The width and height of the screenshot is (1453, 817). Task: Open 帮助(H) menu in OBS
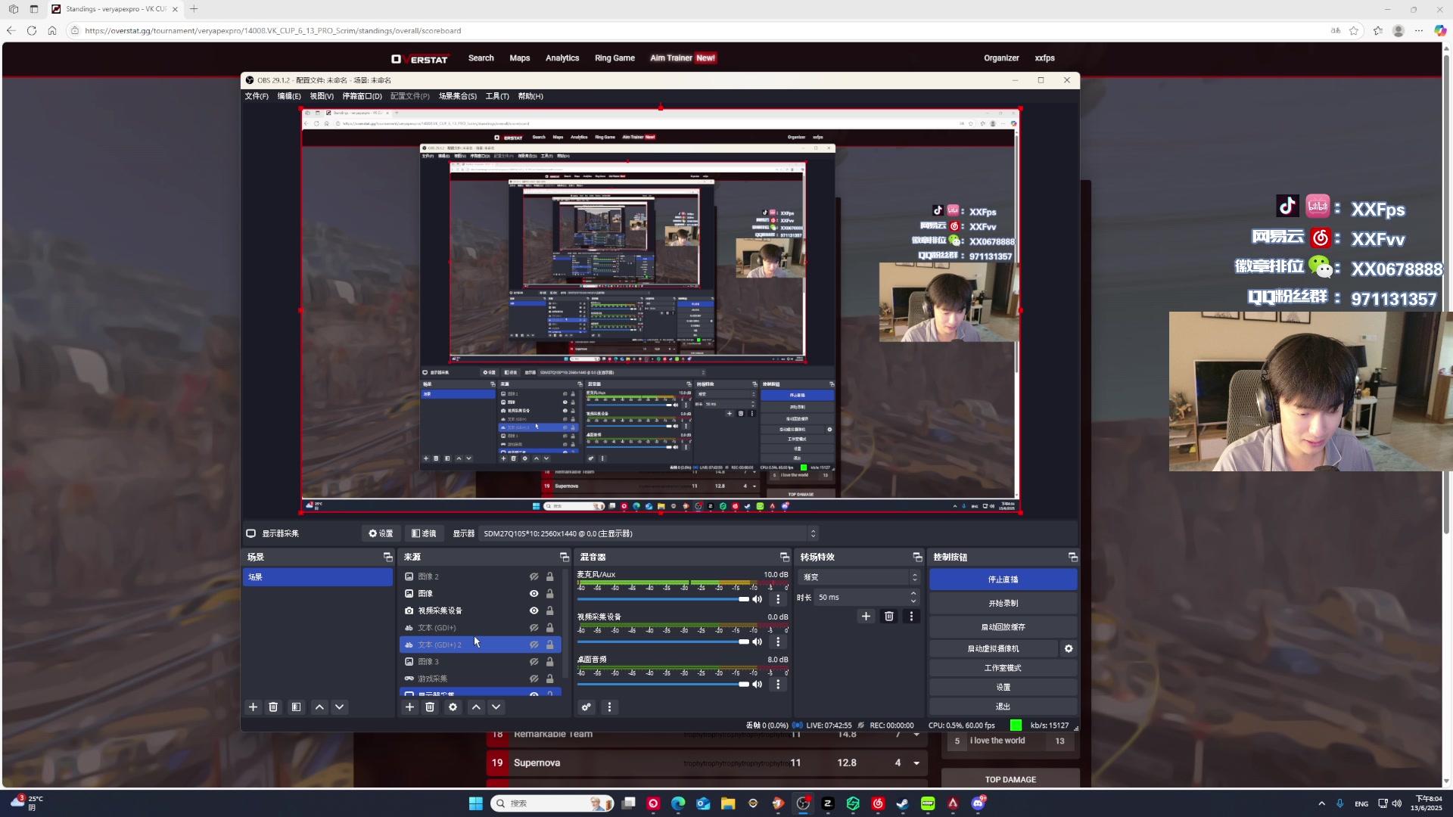(x=530, y=96)
